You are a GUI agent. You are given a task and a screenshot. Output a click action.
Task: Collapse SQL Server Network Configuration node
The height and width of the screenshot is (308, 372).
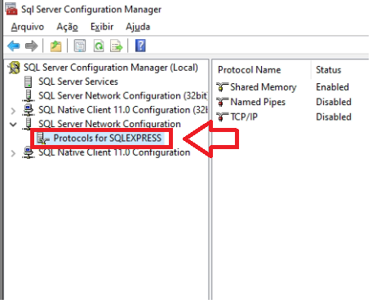pos(13,125)
